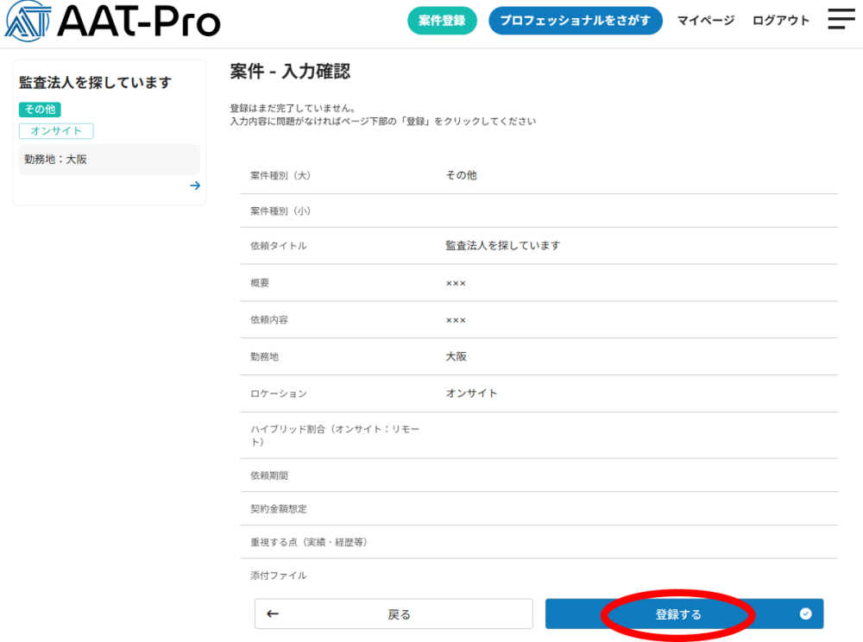Go back using the 戻る button
The image size is (863, 642).
(x=394, y=614)
